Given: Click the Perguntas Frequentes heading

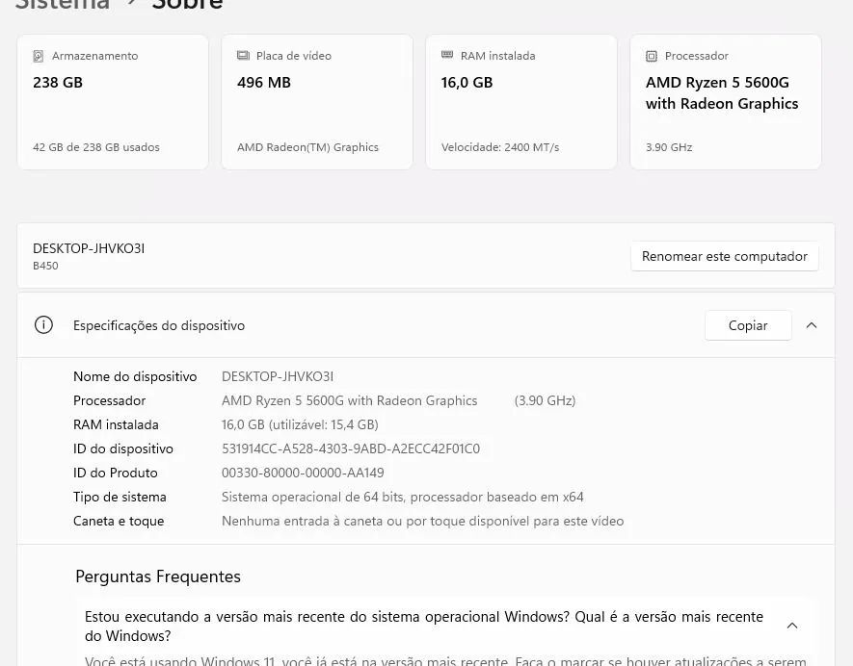Looking at the screenshot, I should click(158, 576).
